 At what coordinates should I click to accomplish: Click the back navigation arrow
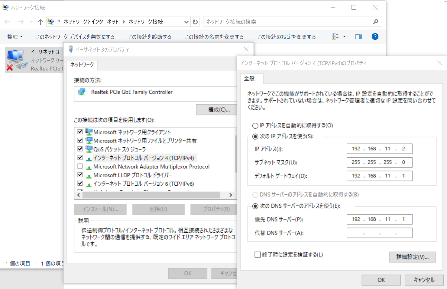(7, 22)
